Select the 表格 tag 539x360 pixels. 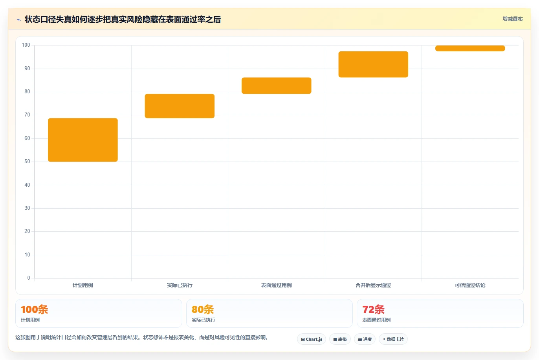point(340,339)
